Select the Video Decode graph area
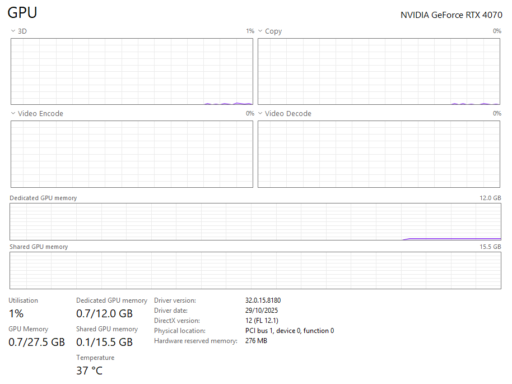The image size is (512, 384). [x=379, y=154]
